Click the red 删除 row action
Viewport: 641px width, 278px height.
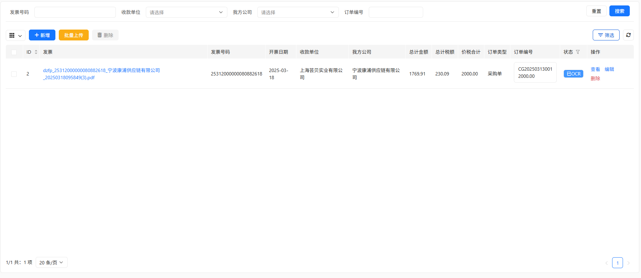595,78
